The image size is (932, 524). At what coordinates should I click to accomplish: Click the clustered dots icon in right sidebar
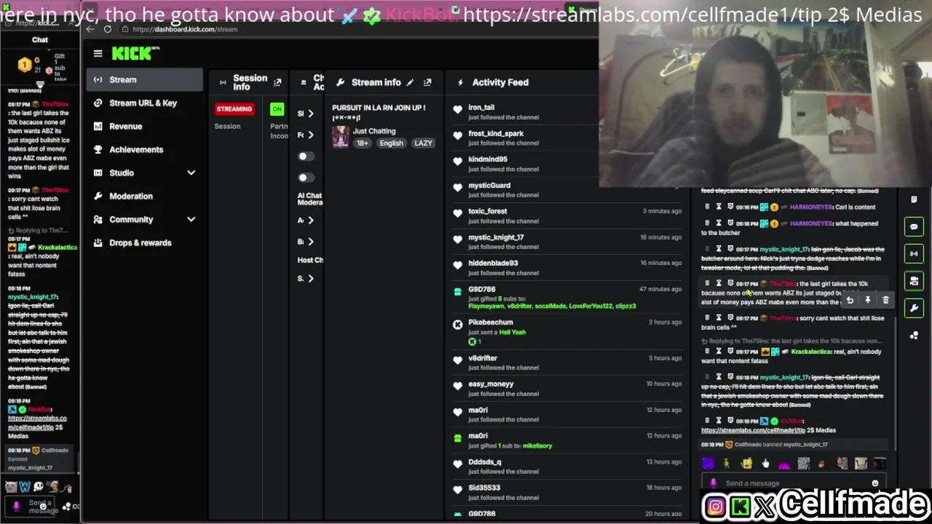coord(914,336)
